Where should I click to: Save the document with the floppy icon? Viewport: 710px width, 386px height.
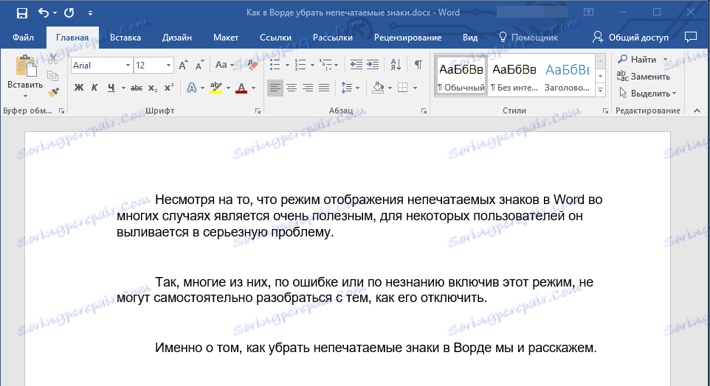[21, 13]
